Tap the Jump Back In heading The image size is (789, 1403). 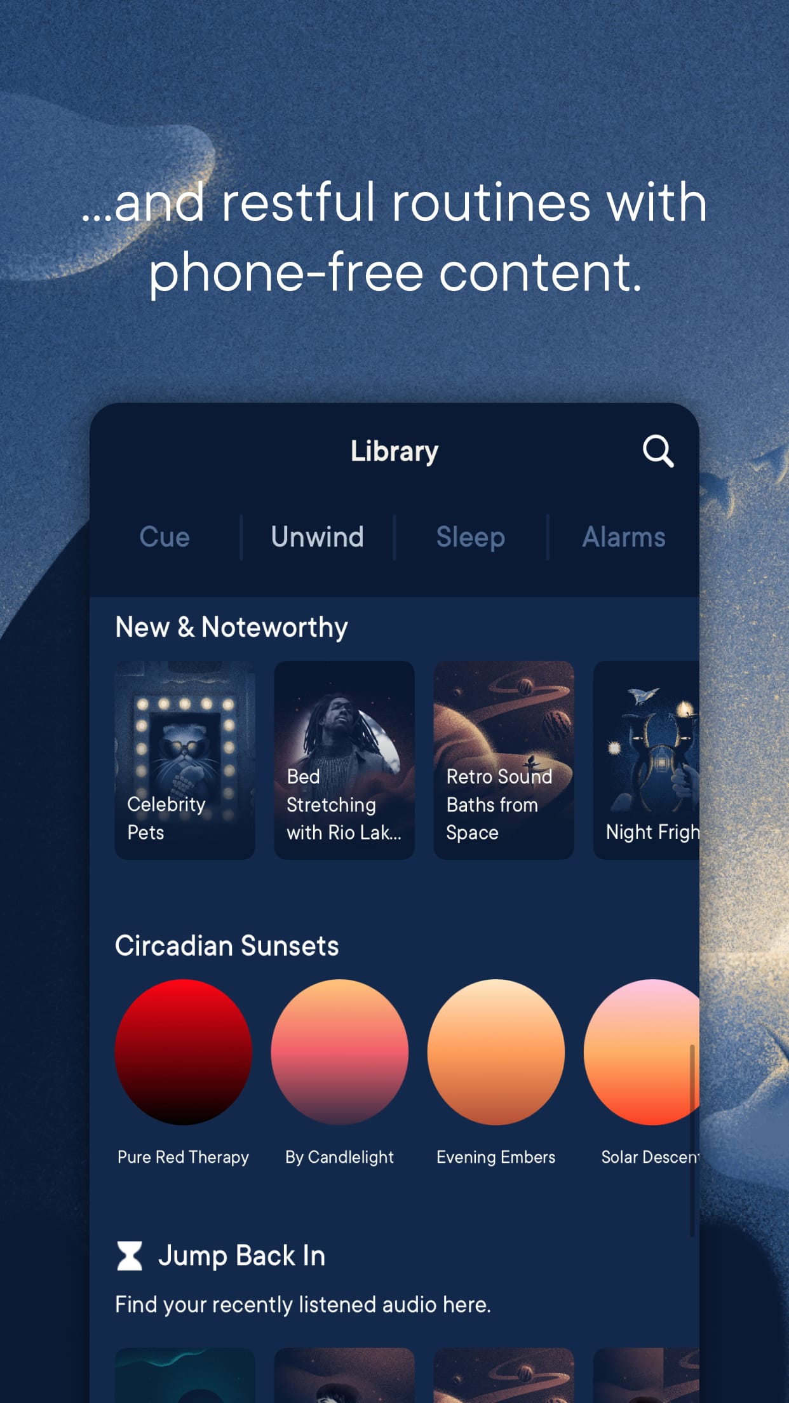tap(241, 1256)
